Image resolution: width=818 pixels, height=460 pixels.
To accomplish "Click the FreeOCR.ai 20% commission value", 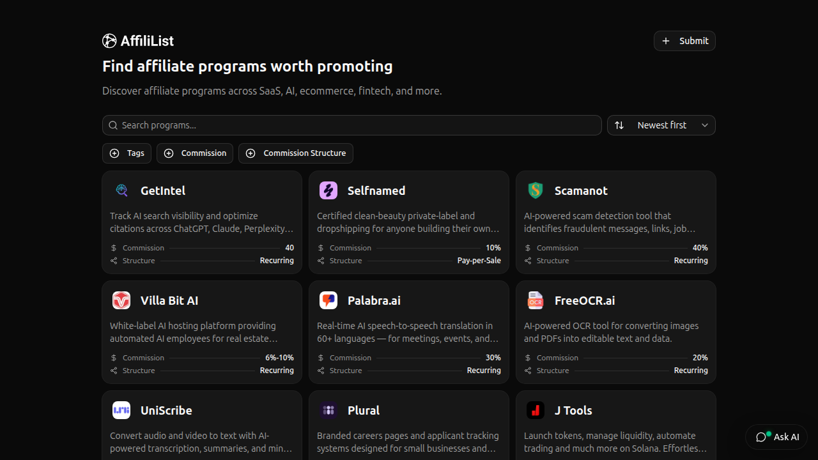I will pyautogui.click(x=700, y=358).
